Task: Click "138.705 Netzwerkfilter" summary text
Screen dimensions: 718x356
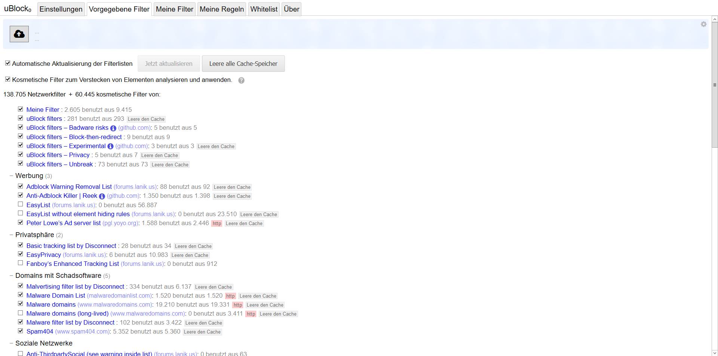Action: 34,94
